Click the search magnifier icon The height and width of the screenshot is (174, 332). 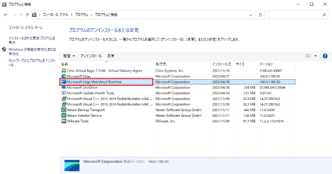click(x=324, y=15)
